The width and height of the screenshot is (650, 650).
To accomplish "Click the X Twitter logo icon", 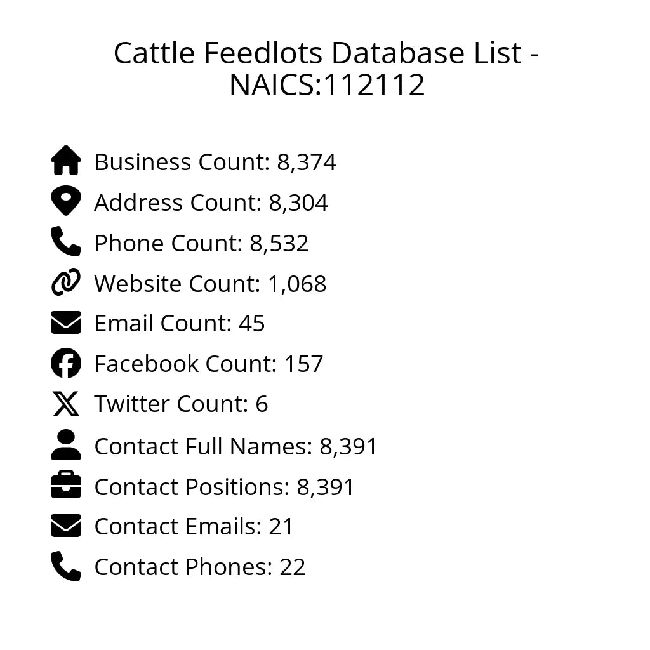I will [x=66, y=404].
